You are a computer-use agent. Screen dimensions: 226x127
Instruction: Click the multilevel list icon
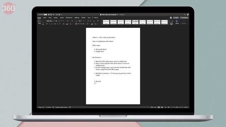(x=83, y=21)
